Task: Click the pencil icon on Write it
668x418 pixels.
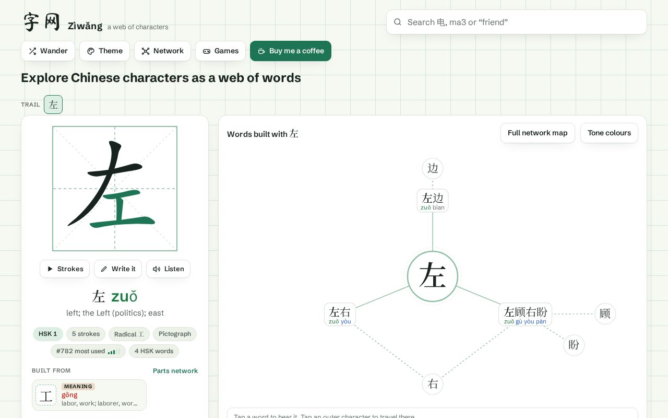Action: point(104,269)
